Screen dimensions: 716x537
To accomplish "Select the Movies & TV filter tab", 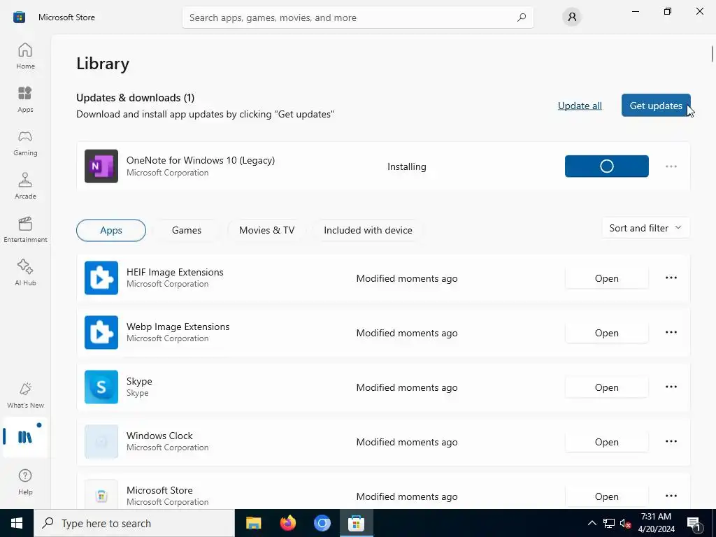I will click(266, 230).
